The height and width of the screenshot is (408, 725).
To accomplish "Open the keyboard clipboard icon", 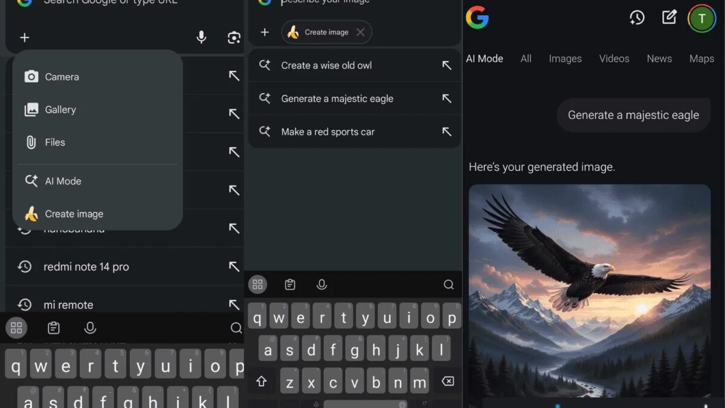I will tap(289, 284).
